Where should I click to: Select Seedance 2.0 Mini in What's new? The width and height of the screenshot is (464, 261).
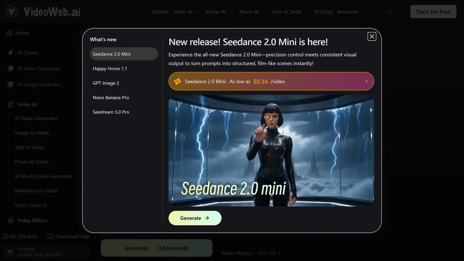pos(124,54)
